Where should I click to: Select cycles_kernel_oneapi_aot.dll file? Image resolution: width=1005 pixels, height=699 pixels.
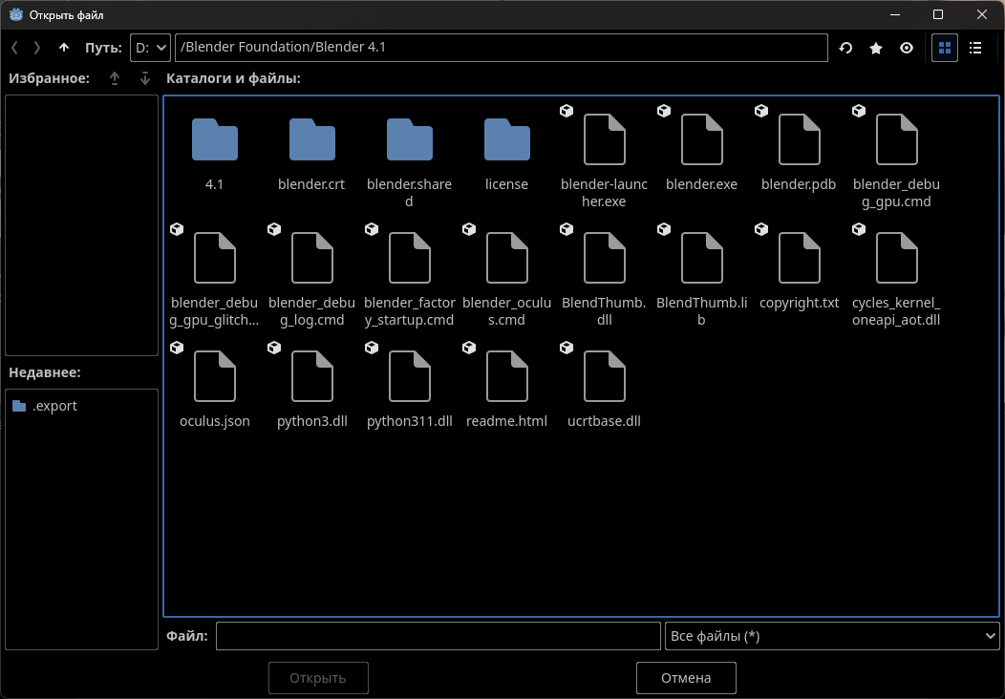tap(897, 274)
